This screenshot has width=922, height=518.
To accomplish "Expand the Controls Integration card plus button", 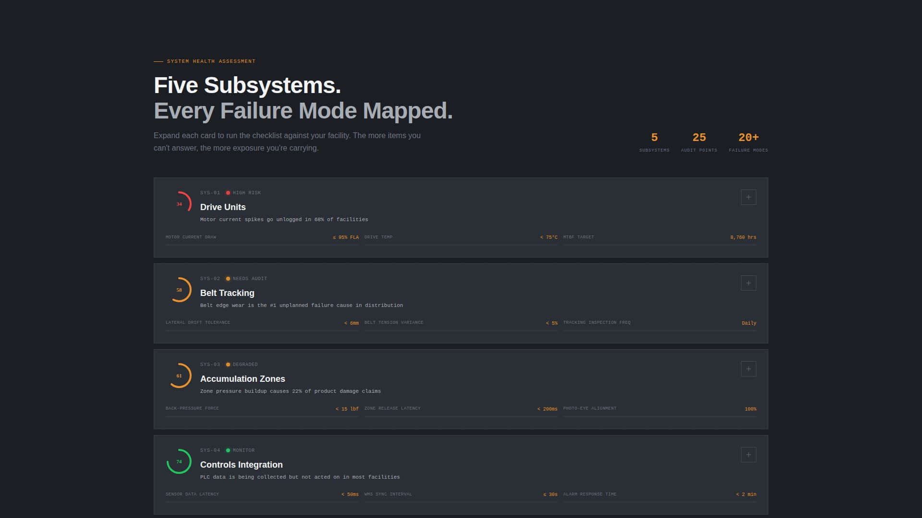I will [748, 455].
